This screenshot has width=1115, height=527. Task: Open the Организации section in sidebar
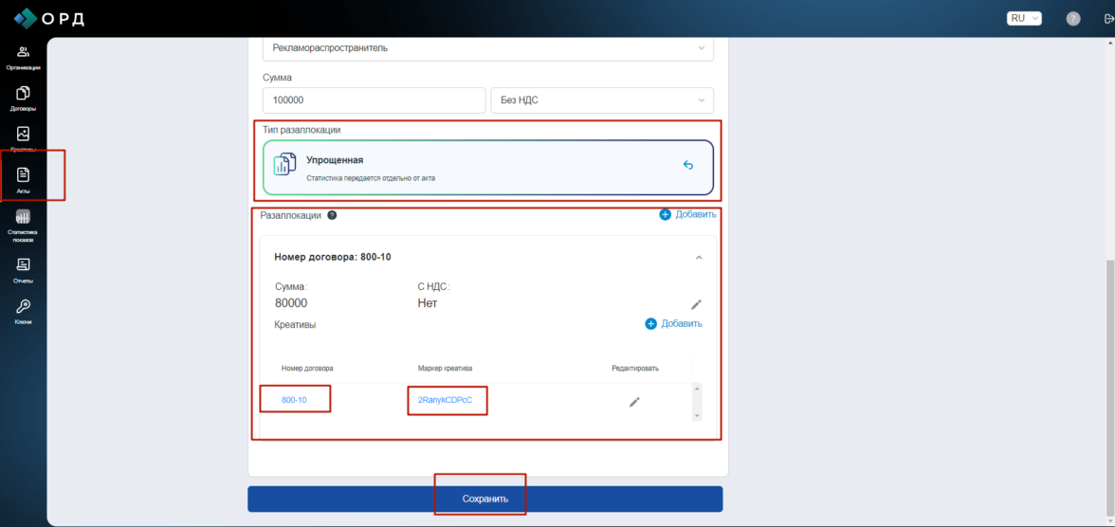click(x=23, y=57)
